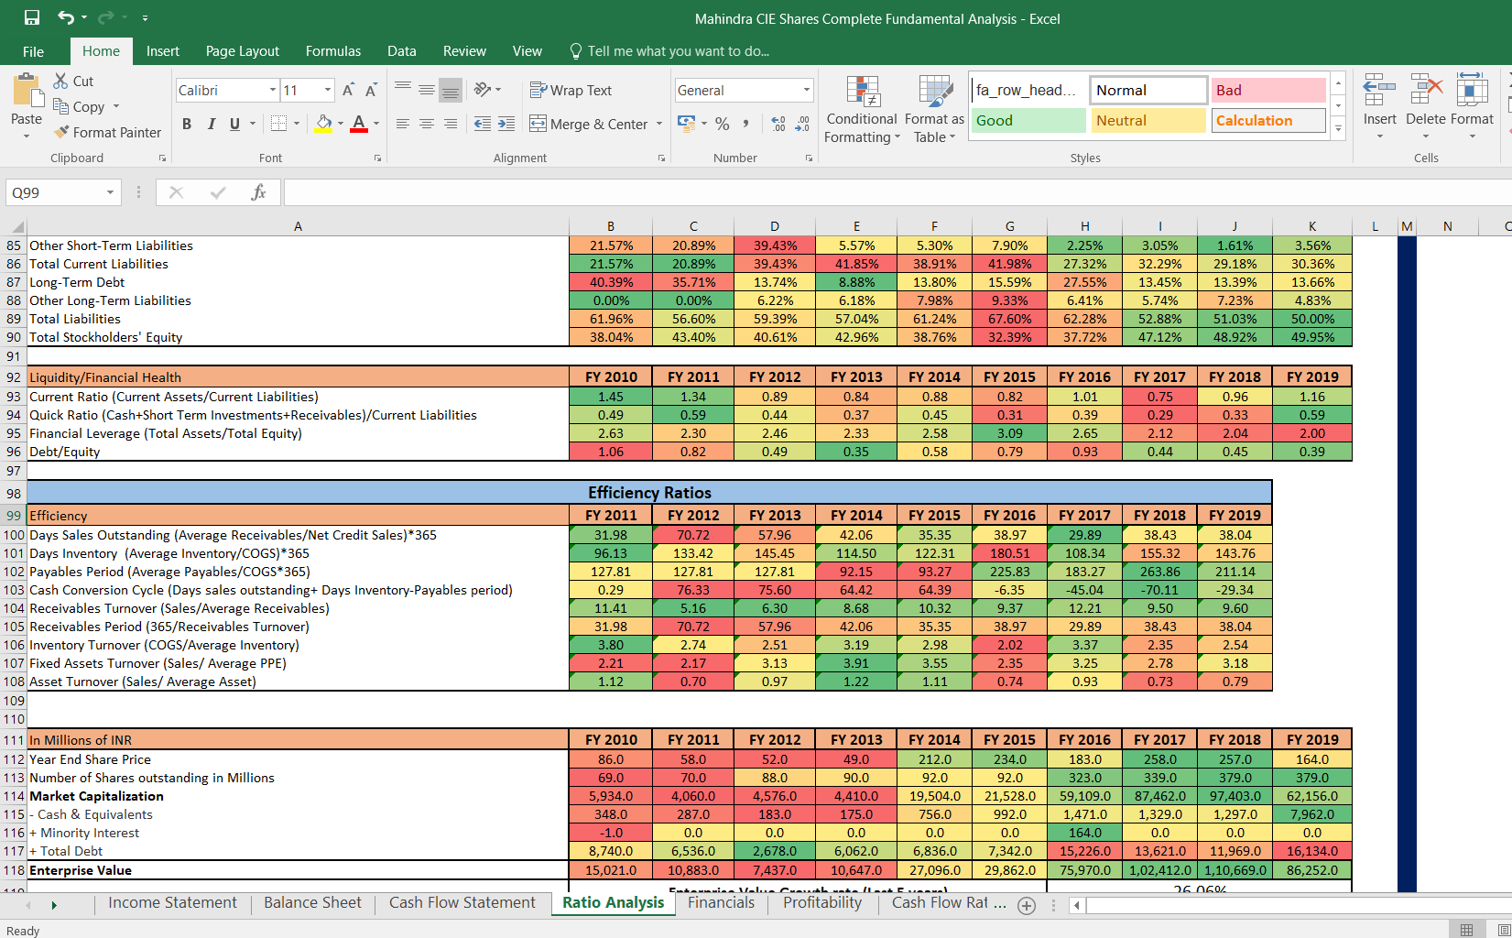Click Tell me what you want to do
This screenshot has height=938, width=1512.
coord(669,51)
